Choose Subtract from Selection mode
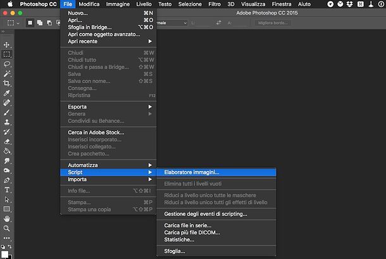The image size is (386, 259). pos(49,23)
